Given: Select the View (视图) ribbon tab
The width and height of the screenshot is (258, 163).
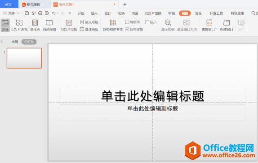Looking at the screenshot, I should [x=185, y=13].
